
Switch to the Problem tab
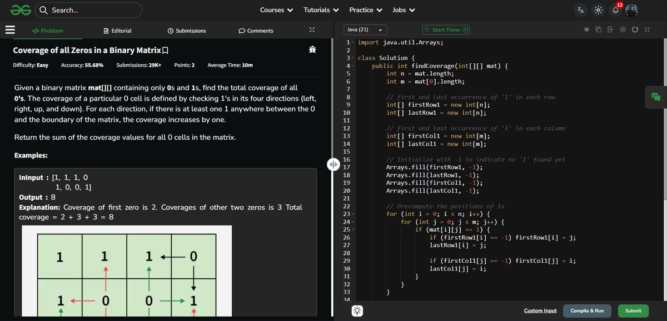[x=47, y=30]
